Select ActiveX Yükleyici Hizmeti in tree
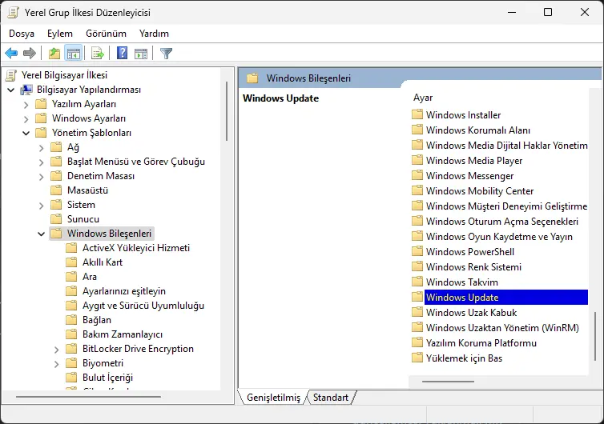This screenshot has width=604, height=424. tap(136, 248)
